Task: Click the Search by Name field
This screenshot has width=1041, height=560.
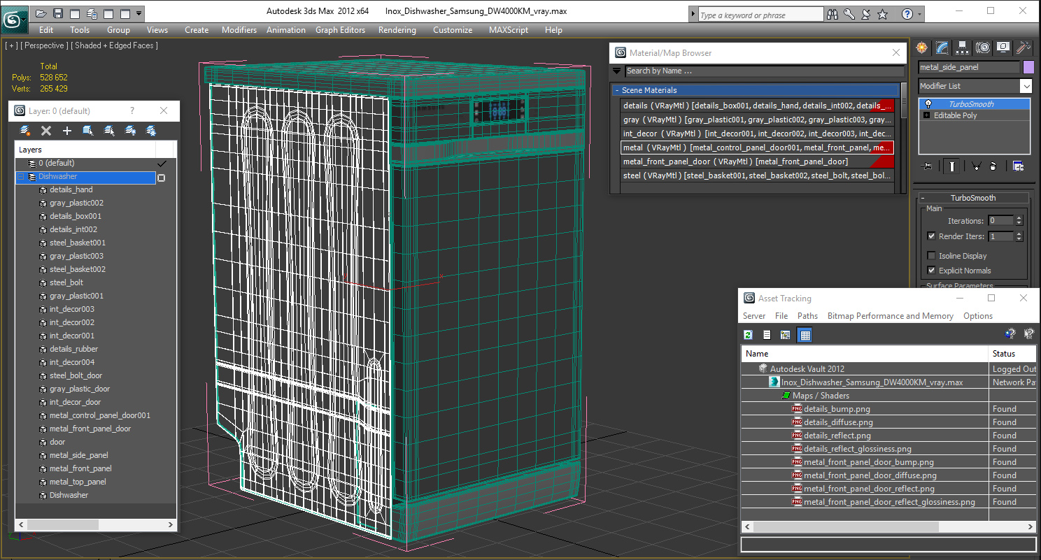Action: pos(764,71)
